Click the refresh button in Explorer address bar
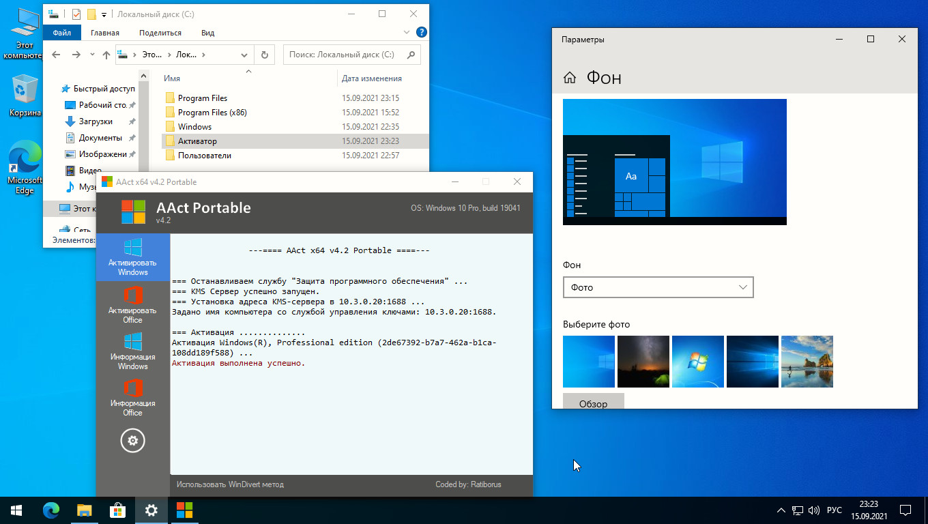The height and width of the screenshot is (524, 928). [x=265, y=55]
